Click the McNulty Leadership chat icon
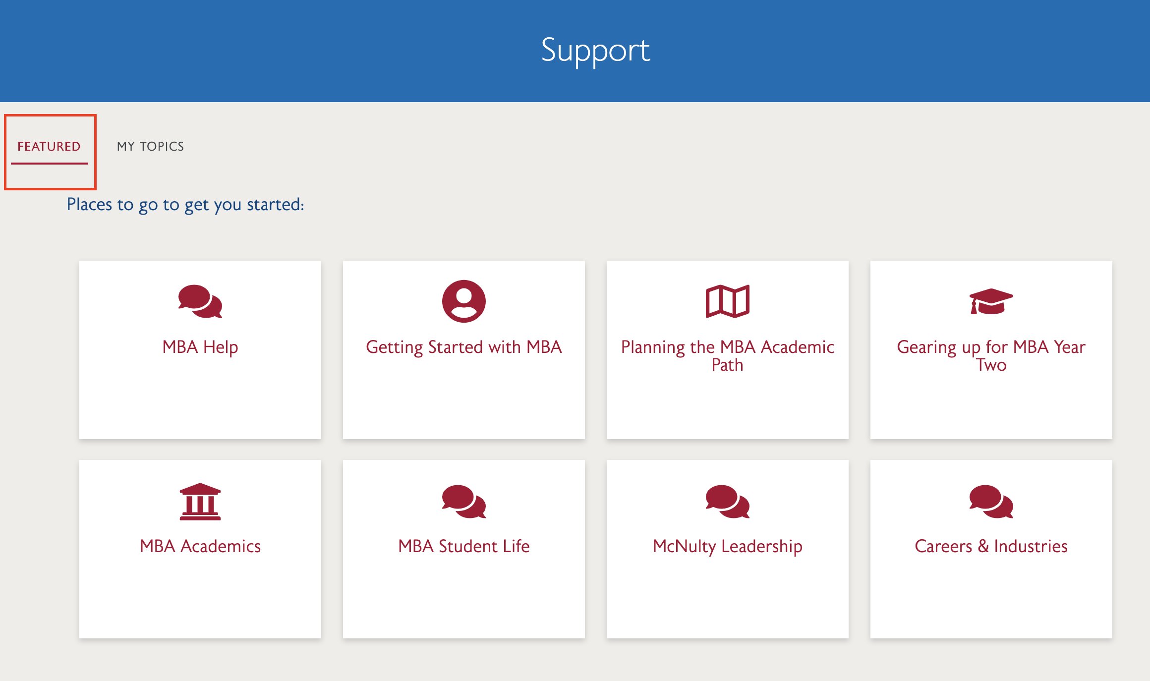 [727, 501]
